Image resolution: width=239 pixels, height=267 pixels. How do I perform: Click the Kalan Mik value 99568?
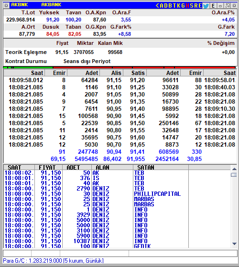coord(115,52)
